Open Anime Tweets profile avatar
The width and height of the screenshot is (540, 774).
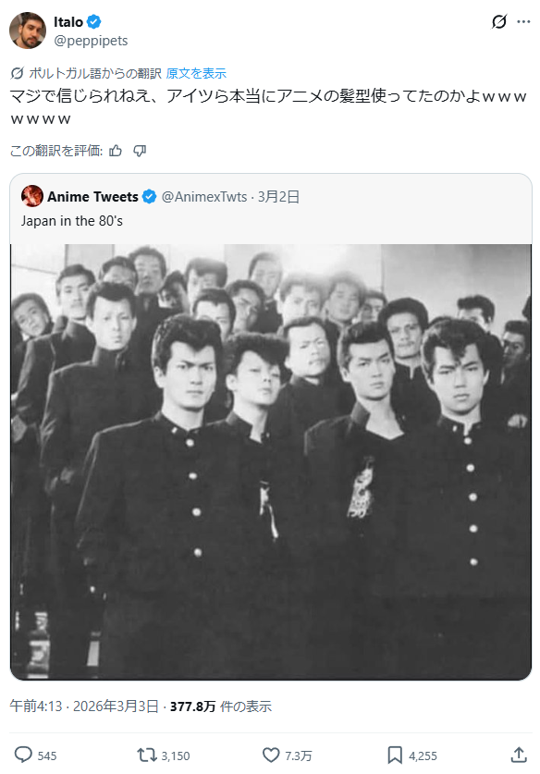pyautogui.click(x=32, y=196)
